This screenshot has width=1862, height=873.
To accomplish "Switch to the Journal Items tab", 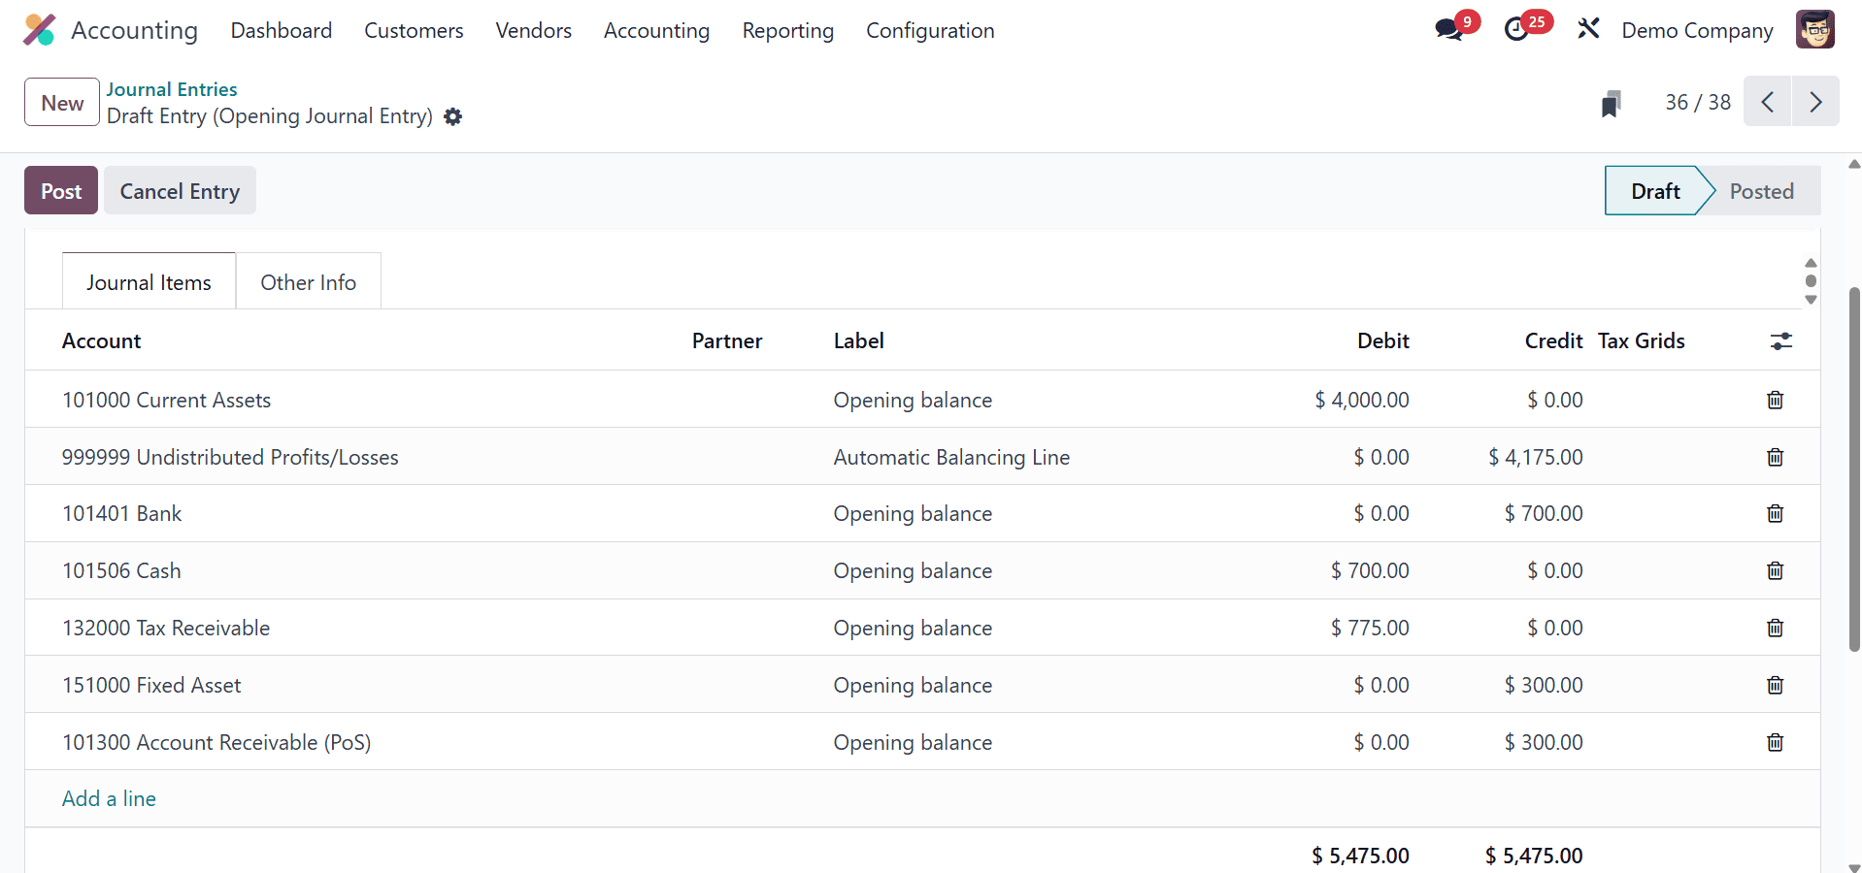I will [x=149, y=282].
